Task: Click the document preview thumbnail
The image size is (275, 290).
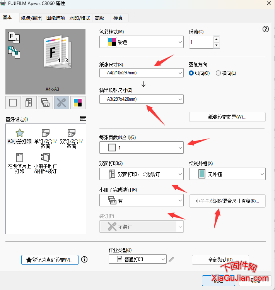Action: click(58, 52)
